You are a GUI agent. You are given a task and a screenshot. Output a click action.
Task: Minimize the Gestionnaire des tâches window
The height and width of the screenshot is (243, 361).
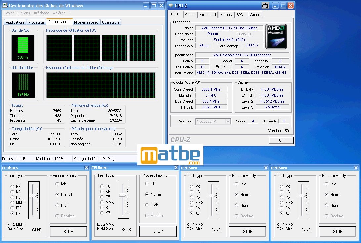tap(146, 6)
